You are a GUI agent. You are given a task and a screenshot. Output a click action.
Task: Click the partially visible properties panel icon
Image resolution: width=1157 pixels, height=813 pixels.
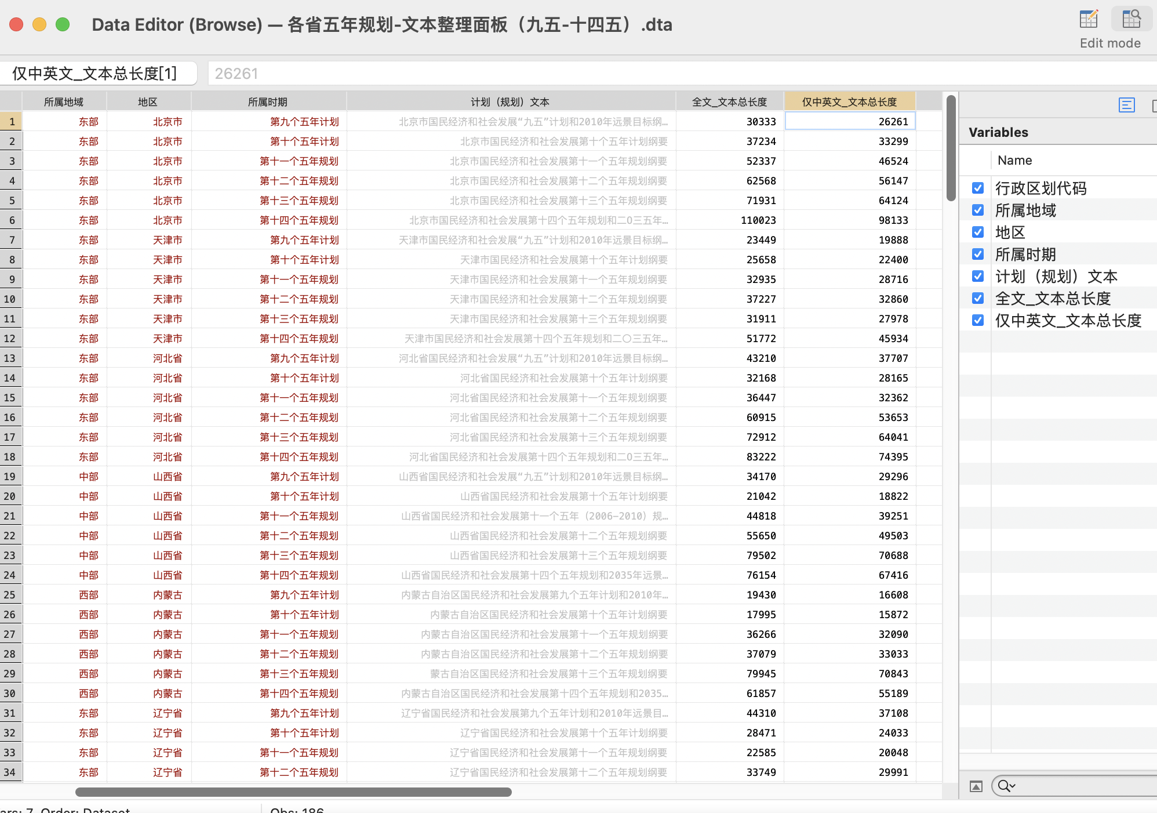click(x=1154, y=105)
